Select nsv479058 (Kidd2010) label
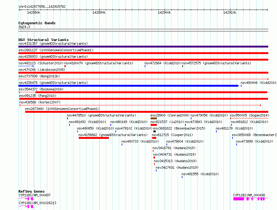 point(209,115)
